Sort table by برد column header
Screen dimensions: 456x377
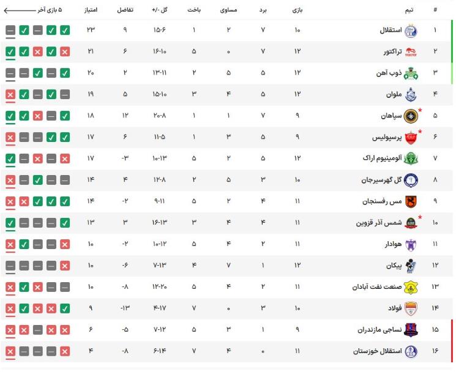pyautogui.click(x=263, y=10)
